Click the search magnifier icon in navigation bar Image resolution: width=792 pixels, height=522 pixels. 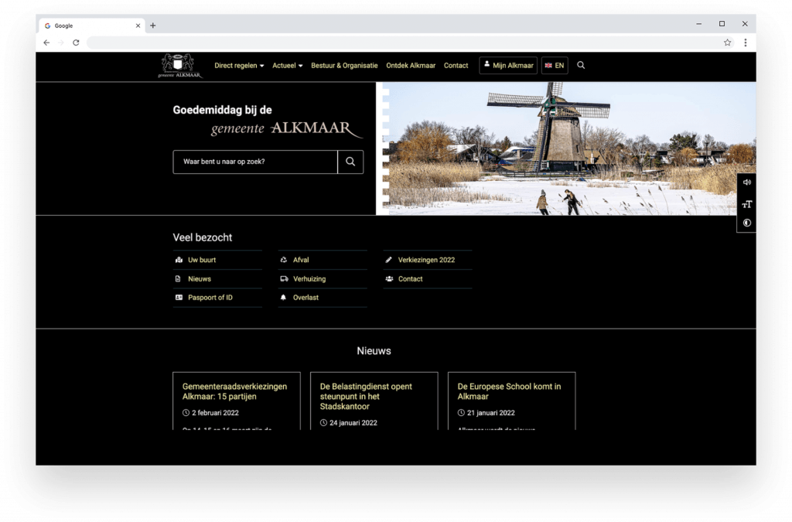point(581,66)
